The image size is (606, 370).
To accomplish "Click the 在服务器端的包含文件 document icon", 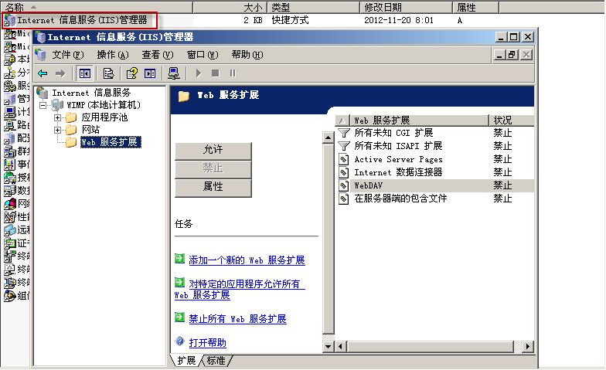I will tap(343, 199).
